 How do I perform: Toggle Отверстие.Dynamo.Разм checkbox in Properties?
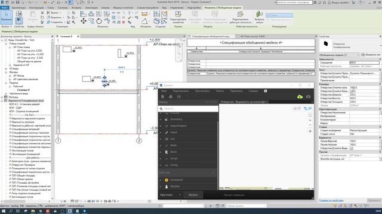click(x=352, y=91)
